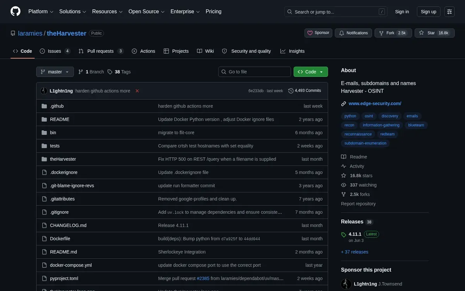Screen dimensions: 465x291
Task: Select the information-gathering topic tag
Action: coord(381,125)
